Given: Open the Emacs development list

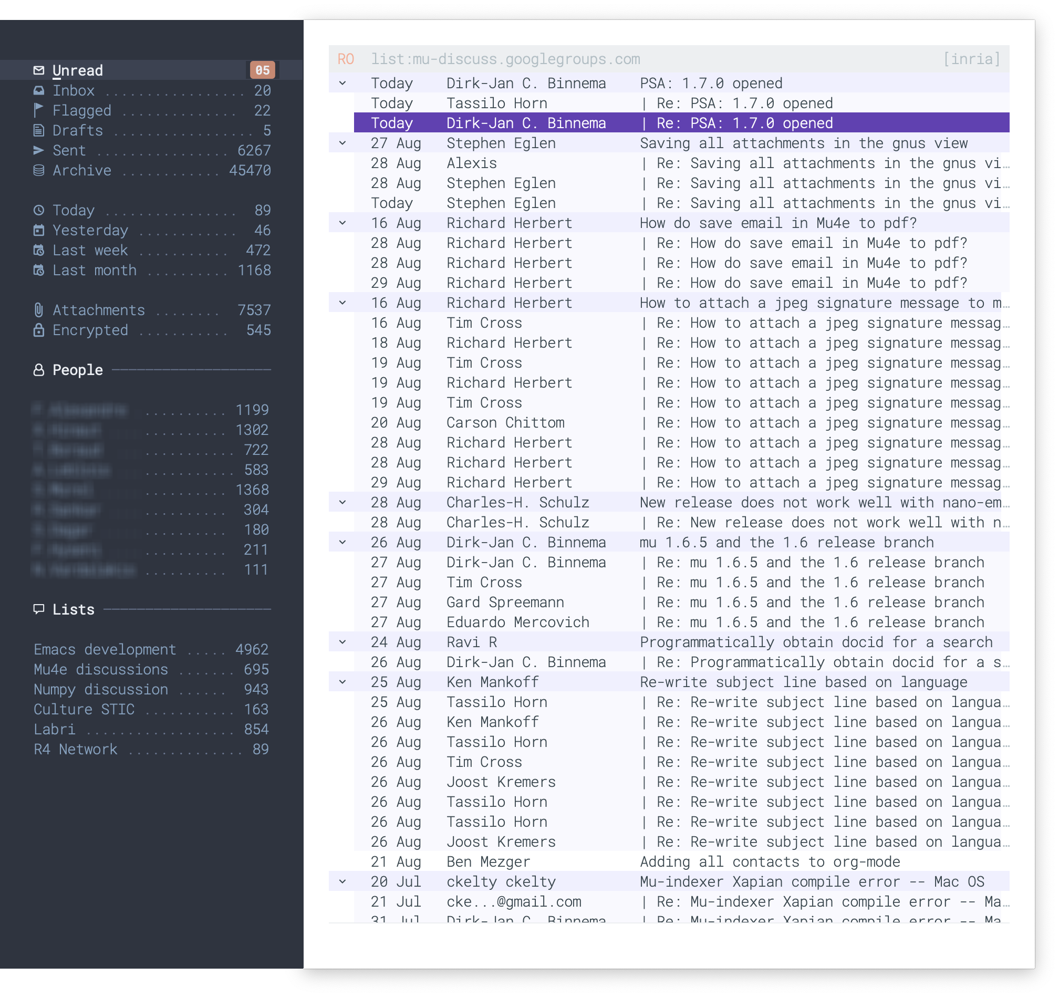Looking at the screenshot, I should click(105, 650).
